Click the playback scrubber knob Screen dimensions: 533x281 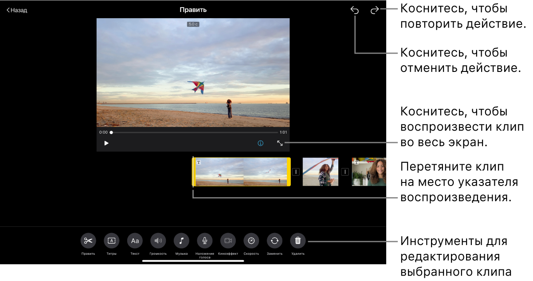tap(111, 132)
